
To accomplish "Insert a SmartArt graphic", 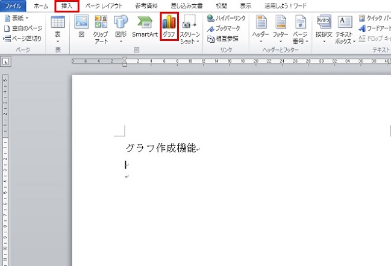I will tap(145, 26).
